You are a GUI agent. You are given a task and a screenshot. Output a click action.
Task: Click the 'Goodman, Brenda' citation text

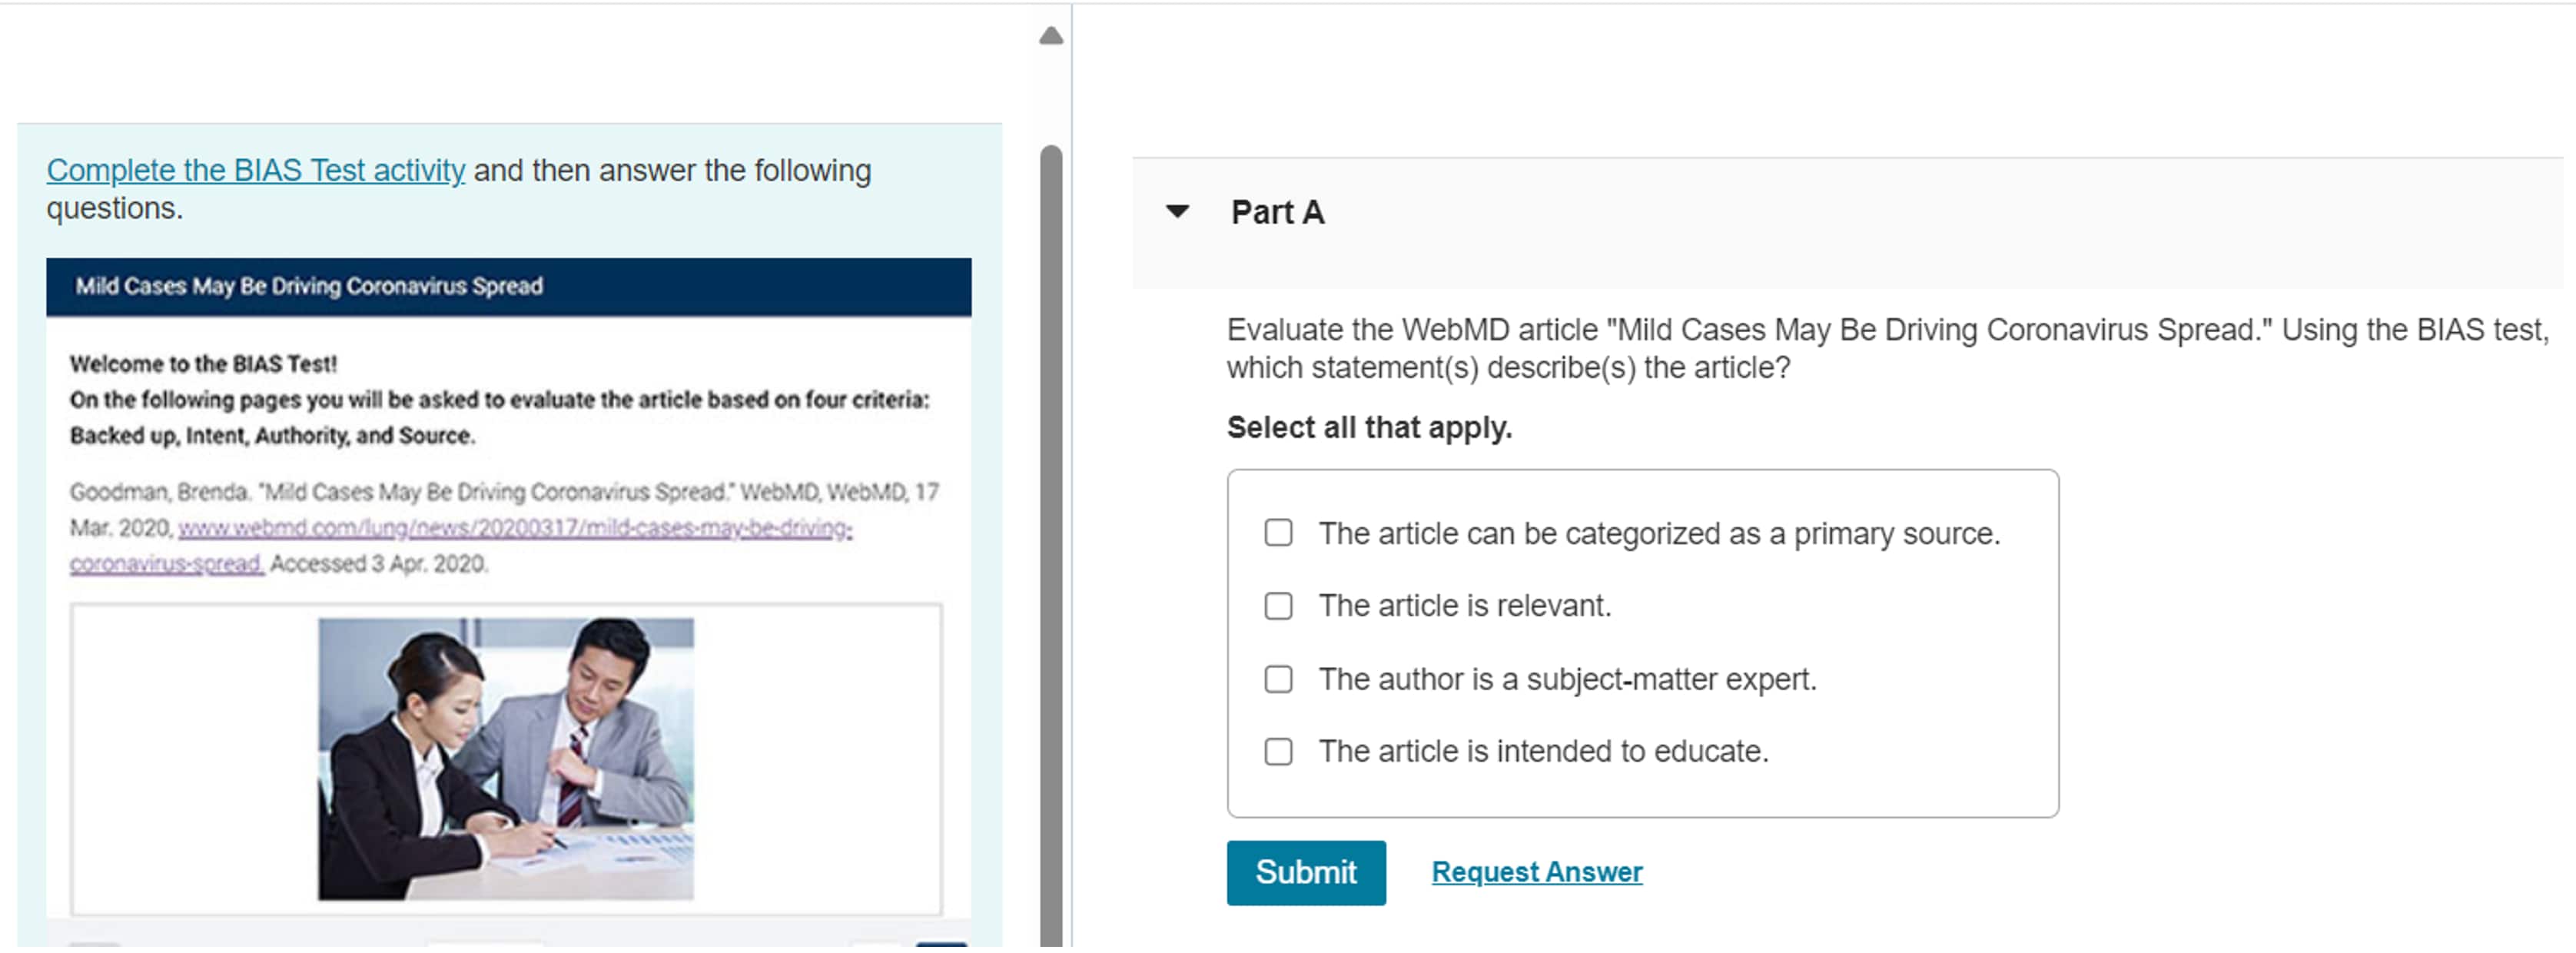pyautogui.click(x=160, y=492)
